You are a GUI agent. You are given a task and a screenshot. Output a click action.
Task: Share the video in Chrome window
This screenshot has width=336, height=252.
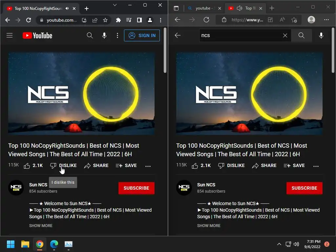[96, 166]
